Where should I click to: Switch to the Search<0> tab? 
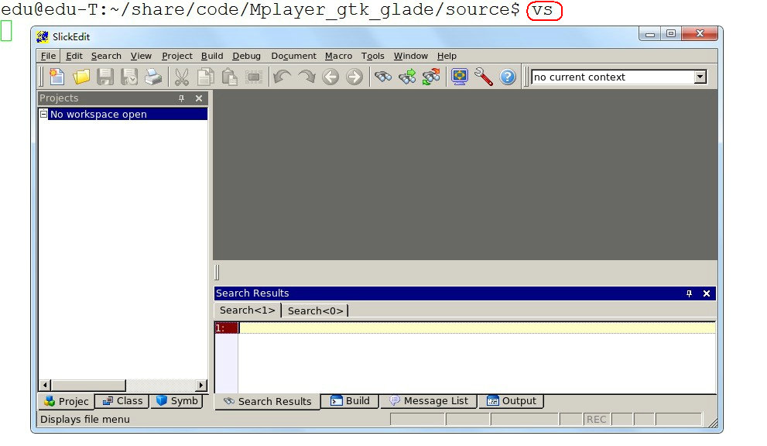coord(315,310)
